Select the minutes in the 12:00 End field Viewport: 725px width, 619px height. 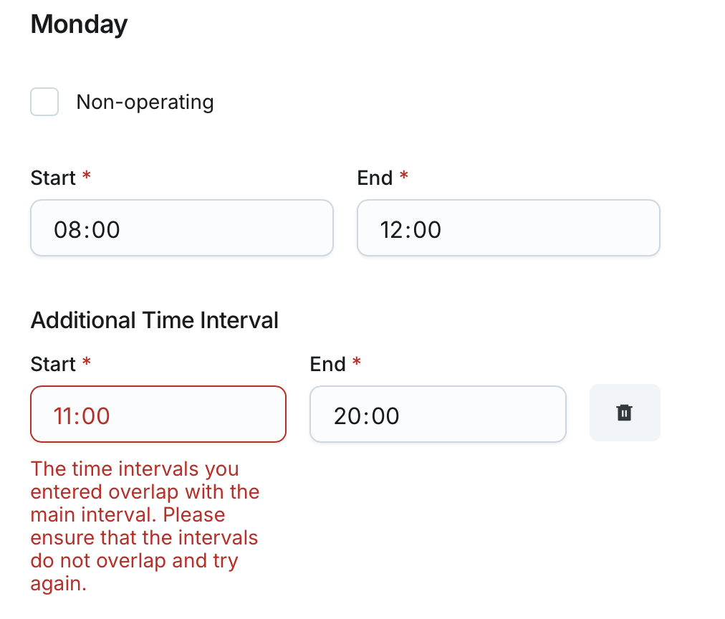pos(427,230)
